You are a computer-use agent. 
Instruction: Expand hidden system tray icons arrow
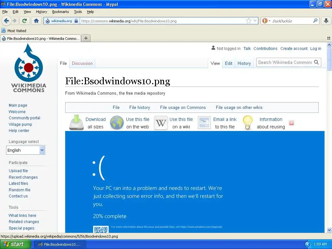pyautogui.click(x=308, y=244)
